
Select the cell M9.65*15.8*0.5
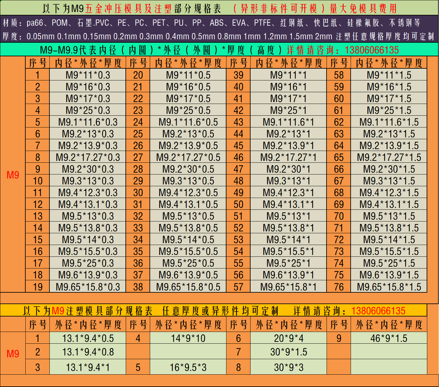click(x=188, y=286)
